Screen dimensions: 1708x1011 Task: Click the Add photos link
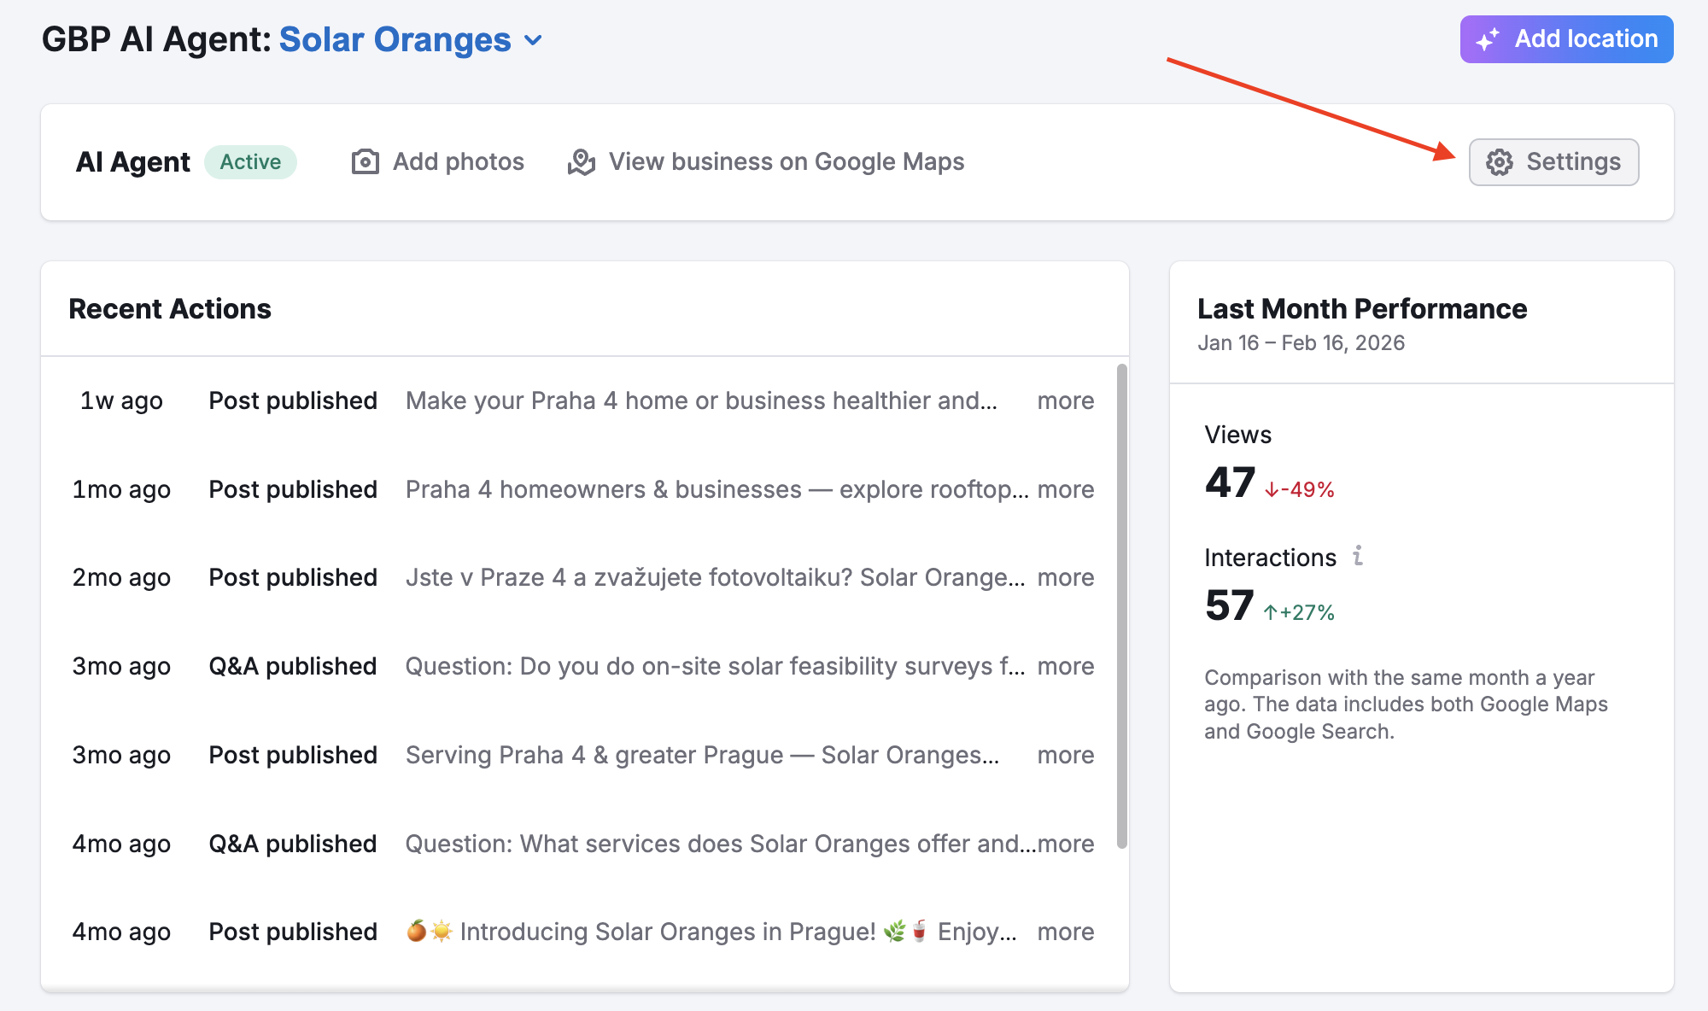click(458, 161)
